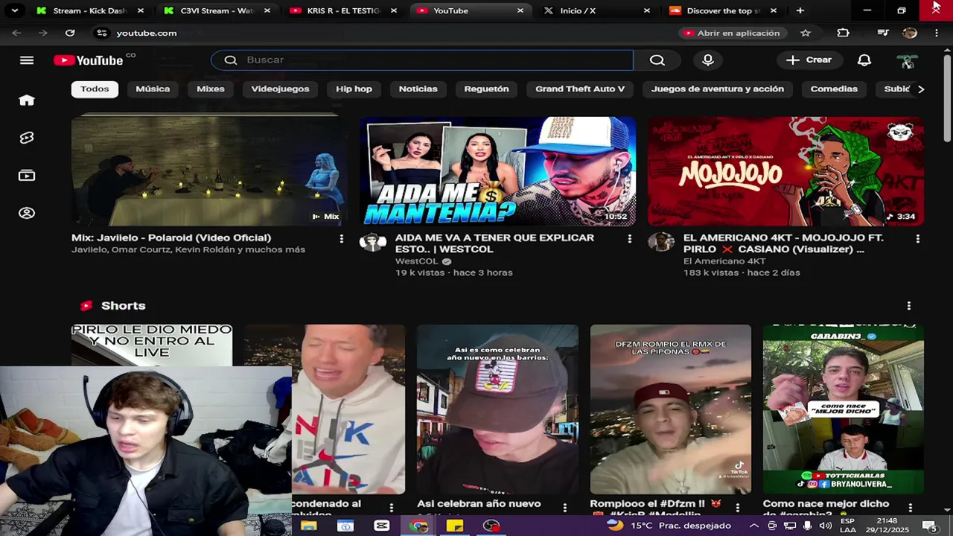Image resolution: width=953 pixels, height=536 pixels.
Task: Select Juegos de aventura y acción chip
Action: pyautogui.click(x=718, y=89)
